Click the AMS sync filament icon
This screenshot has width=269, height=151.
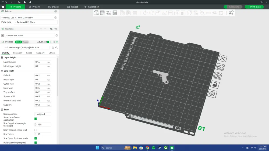pyautogui.click(x=51, y=29)
